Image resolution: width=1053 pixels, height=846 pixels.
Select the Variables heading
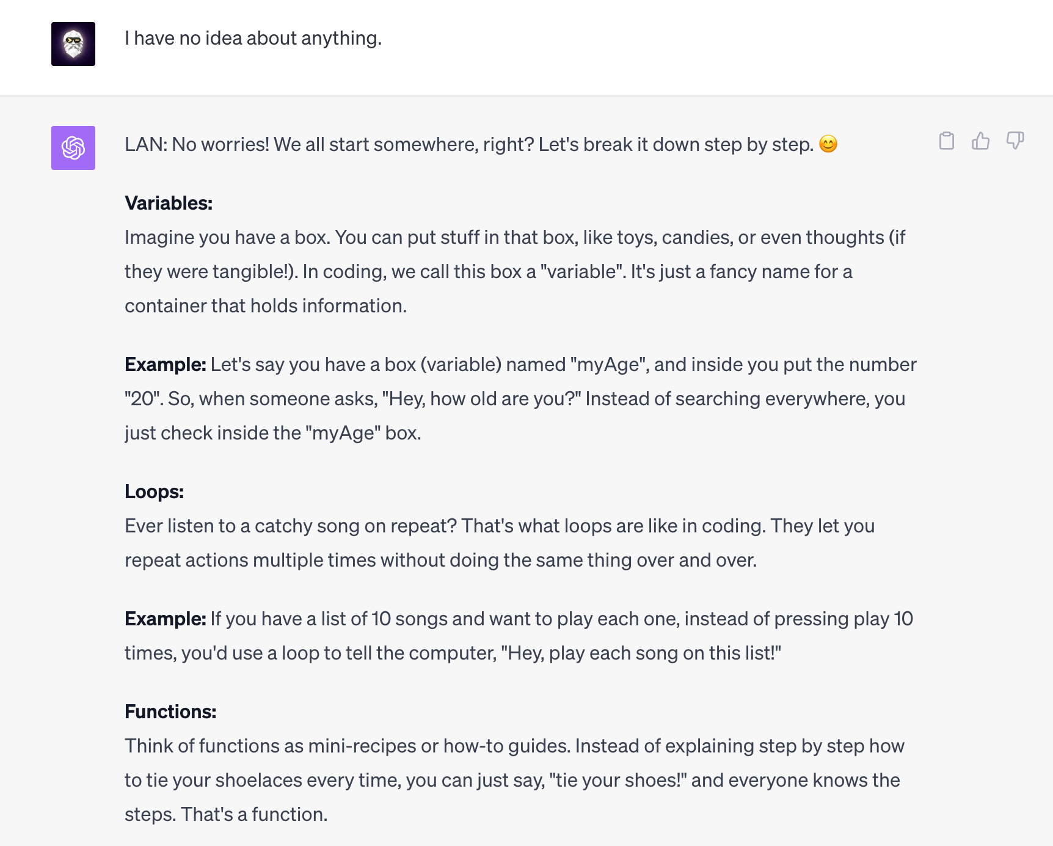(169, 203)
